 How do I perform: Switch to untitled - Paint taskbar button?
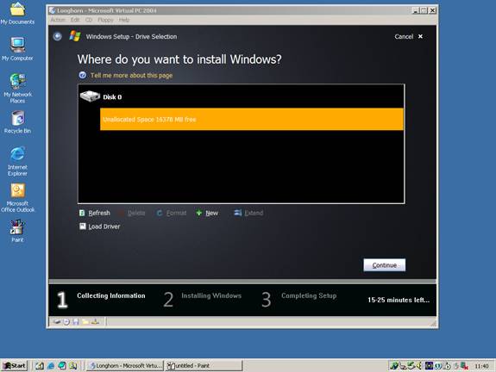[204, 366]
